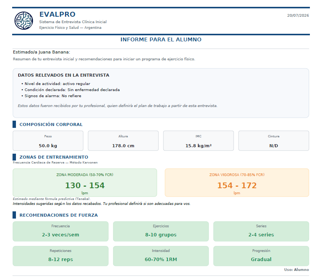Click the Intensidad card '60-70% 1RM'

(x=161, y=256)
